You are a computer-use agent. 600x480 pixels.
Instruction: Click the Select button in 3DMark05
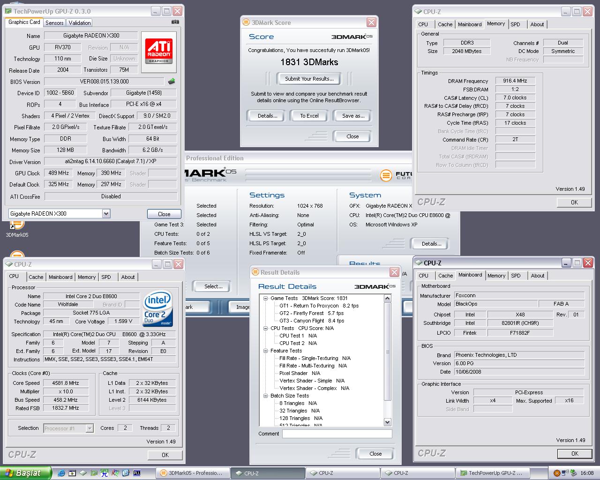213,286
